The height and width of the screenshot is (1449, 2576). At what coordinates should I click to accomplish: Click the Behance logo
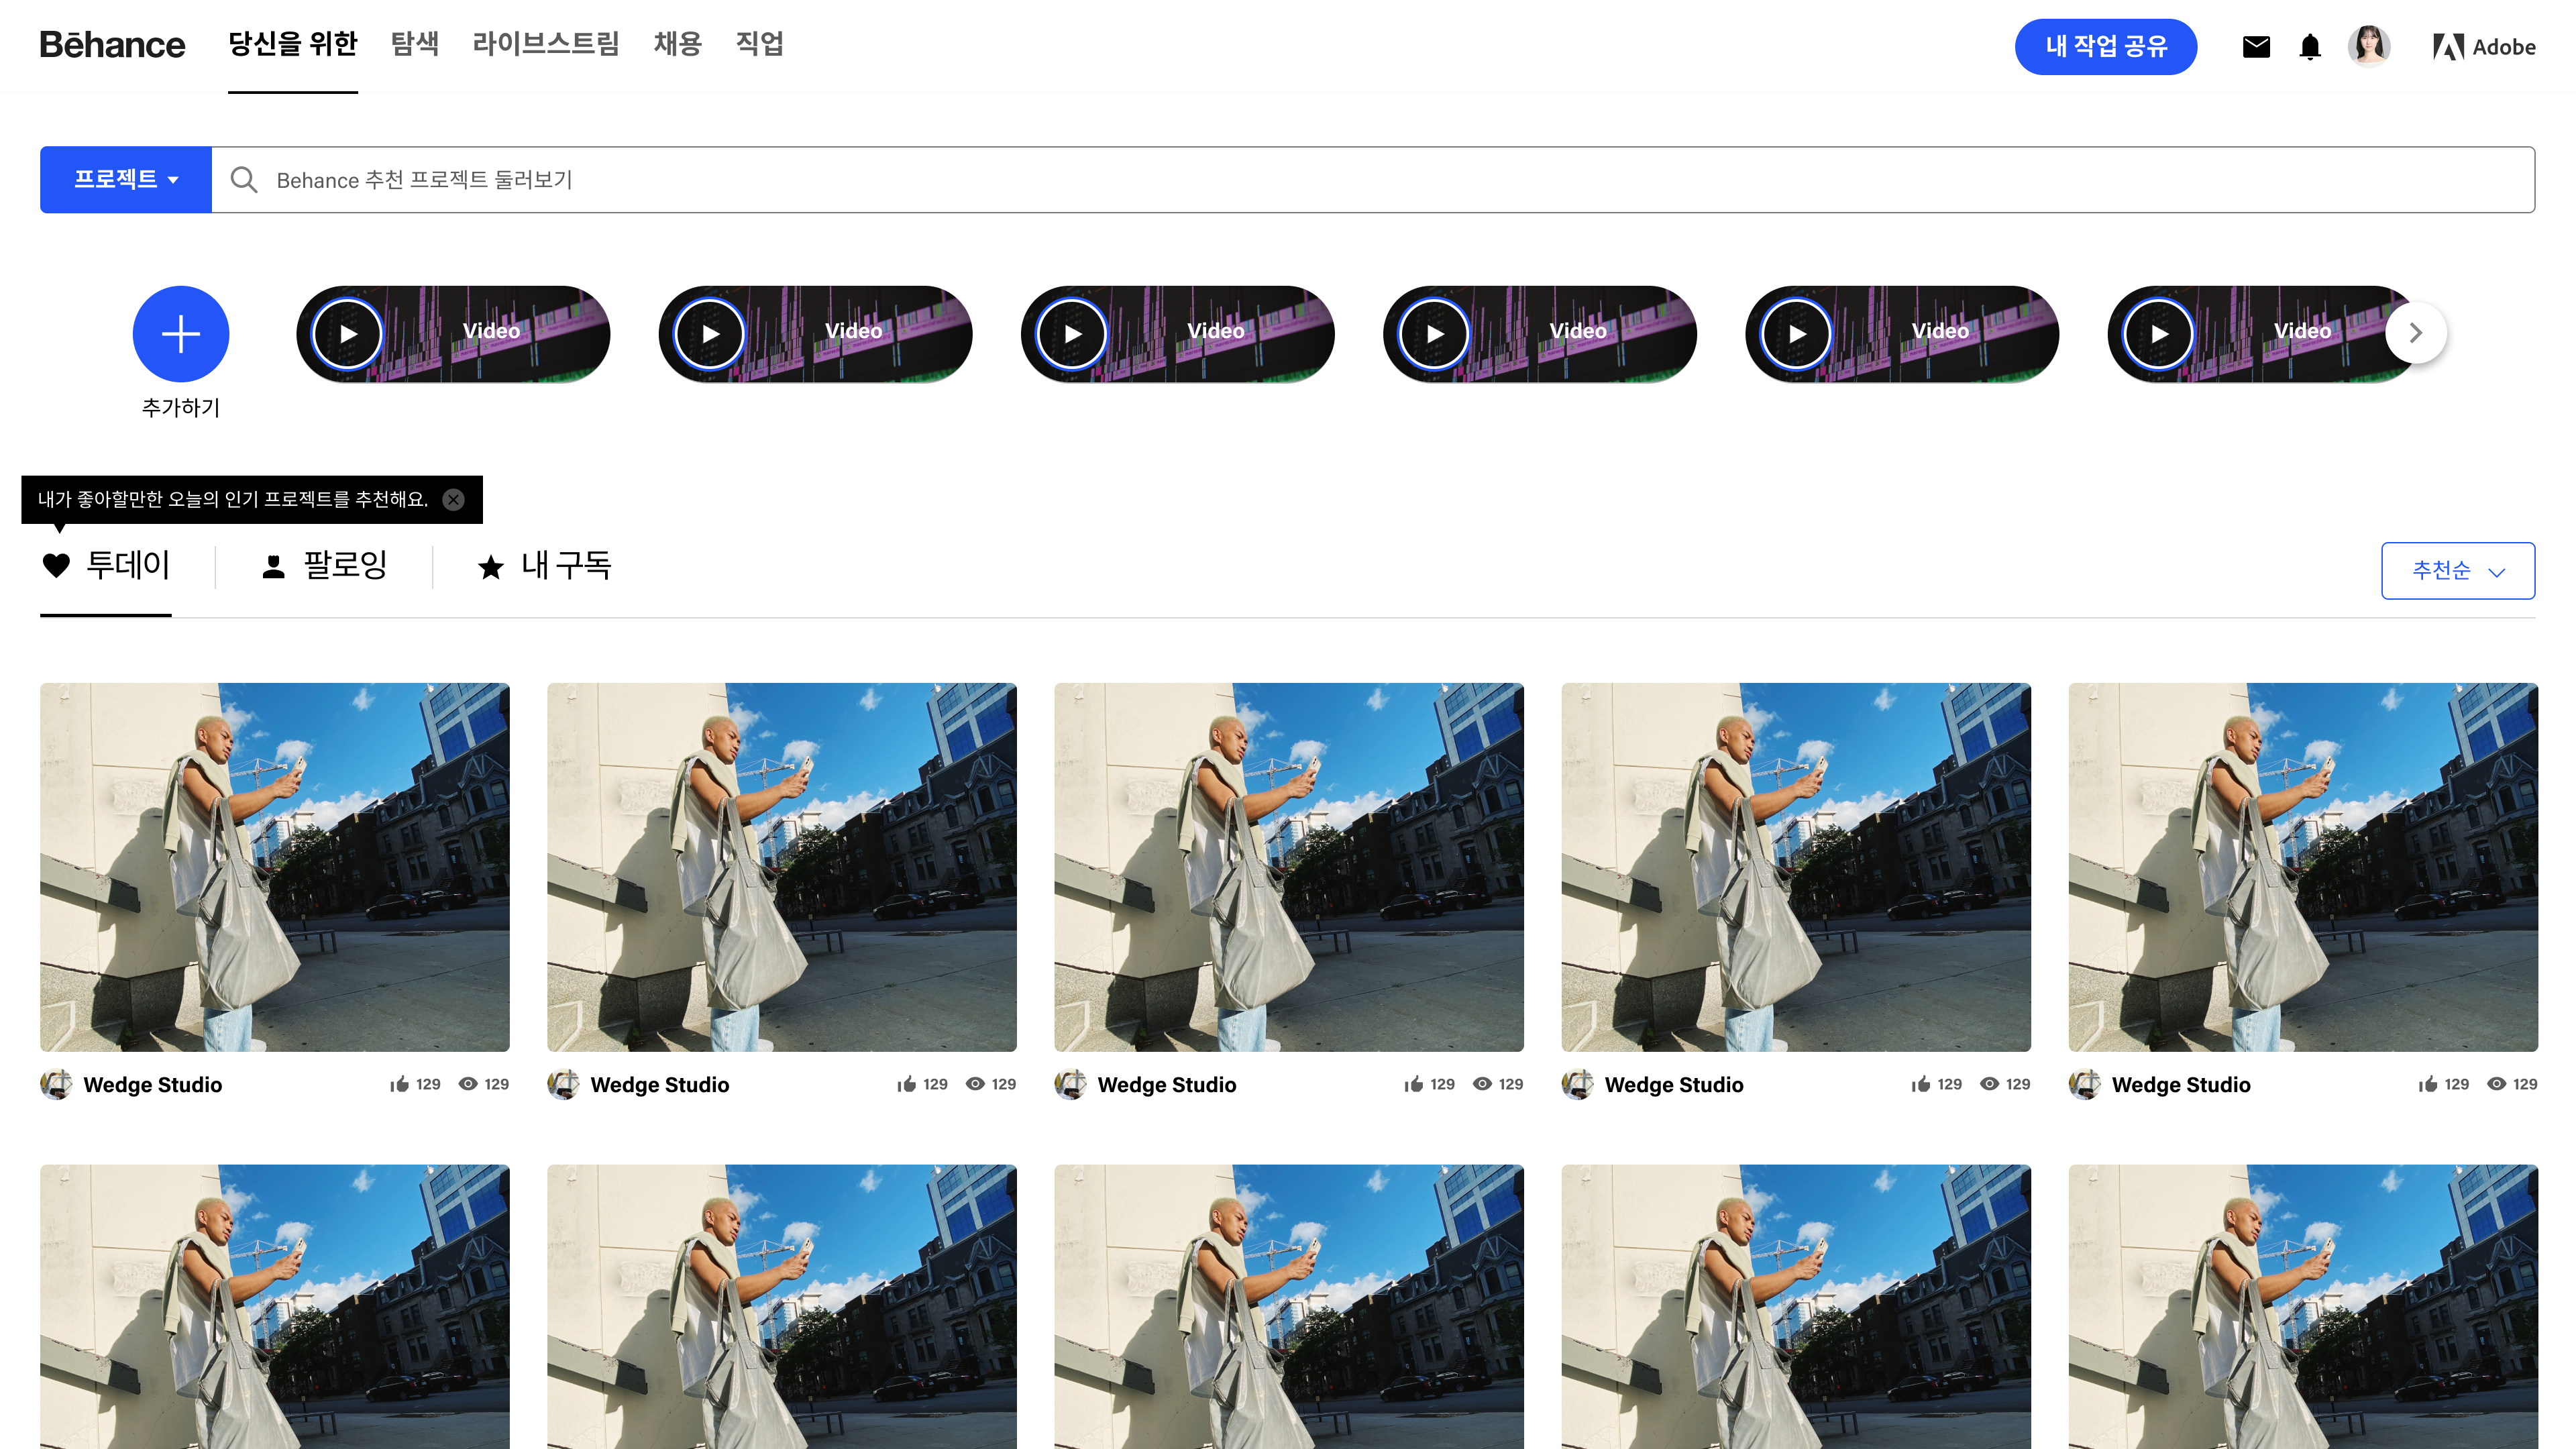[112, 44]
